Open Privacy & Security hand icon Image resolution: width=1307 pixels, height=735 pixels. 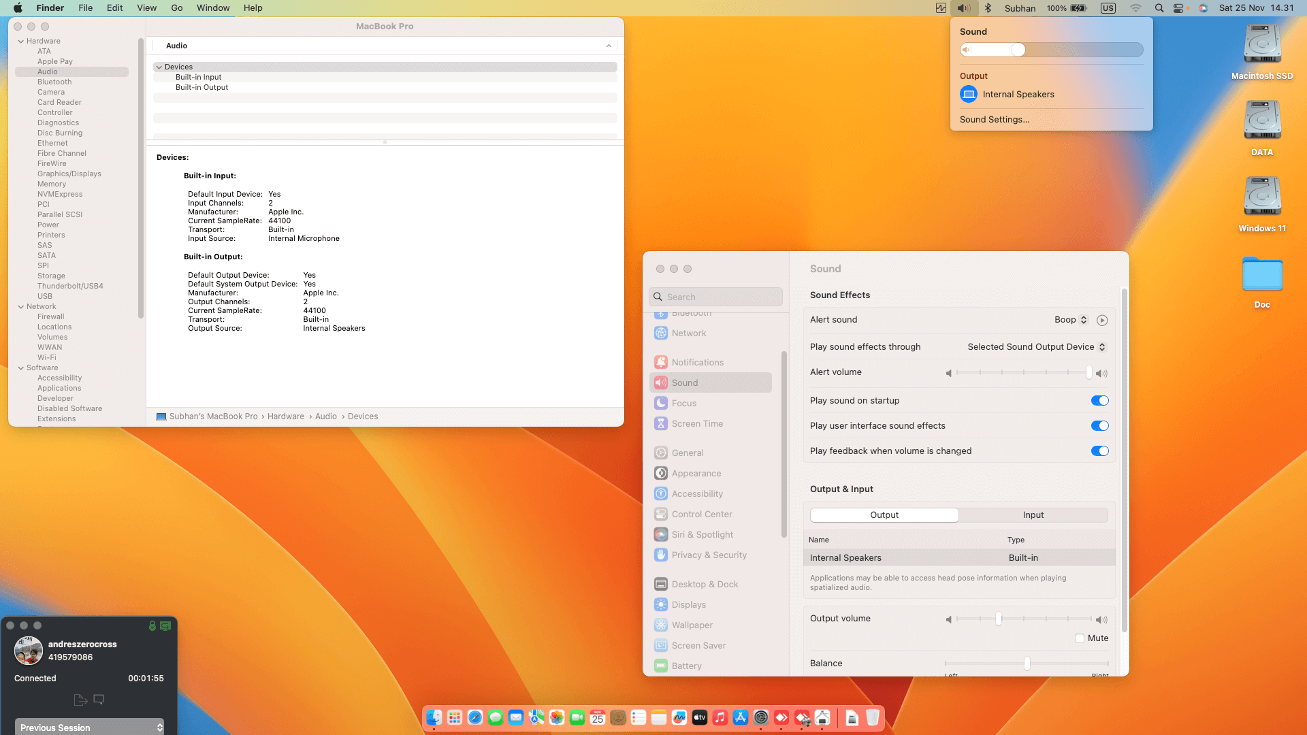pyautogui.click(x=660, y=555)
